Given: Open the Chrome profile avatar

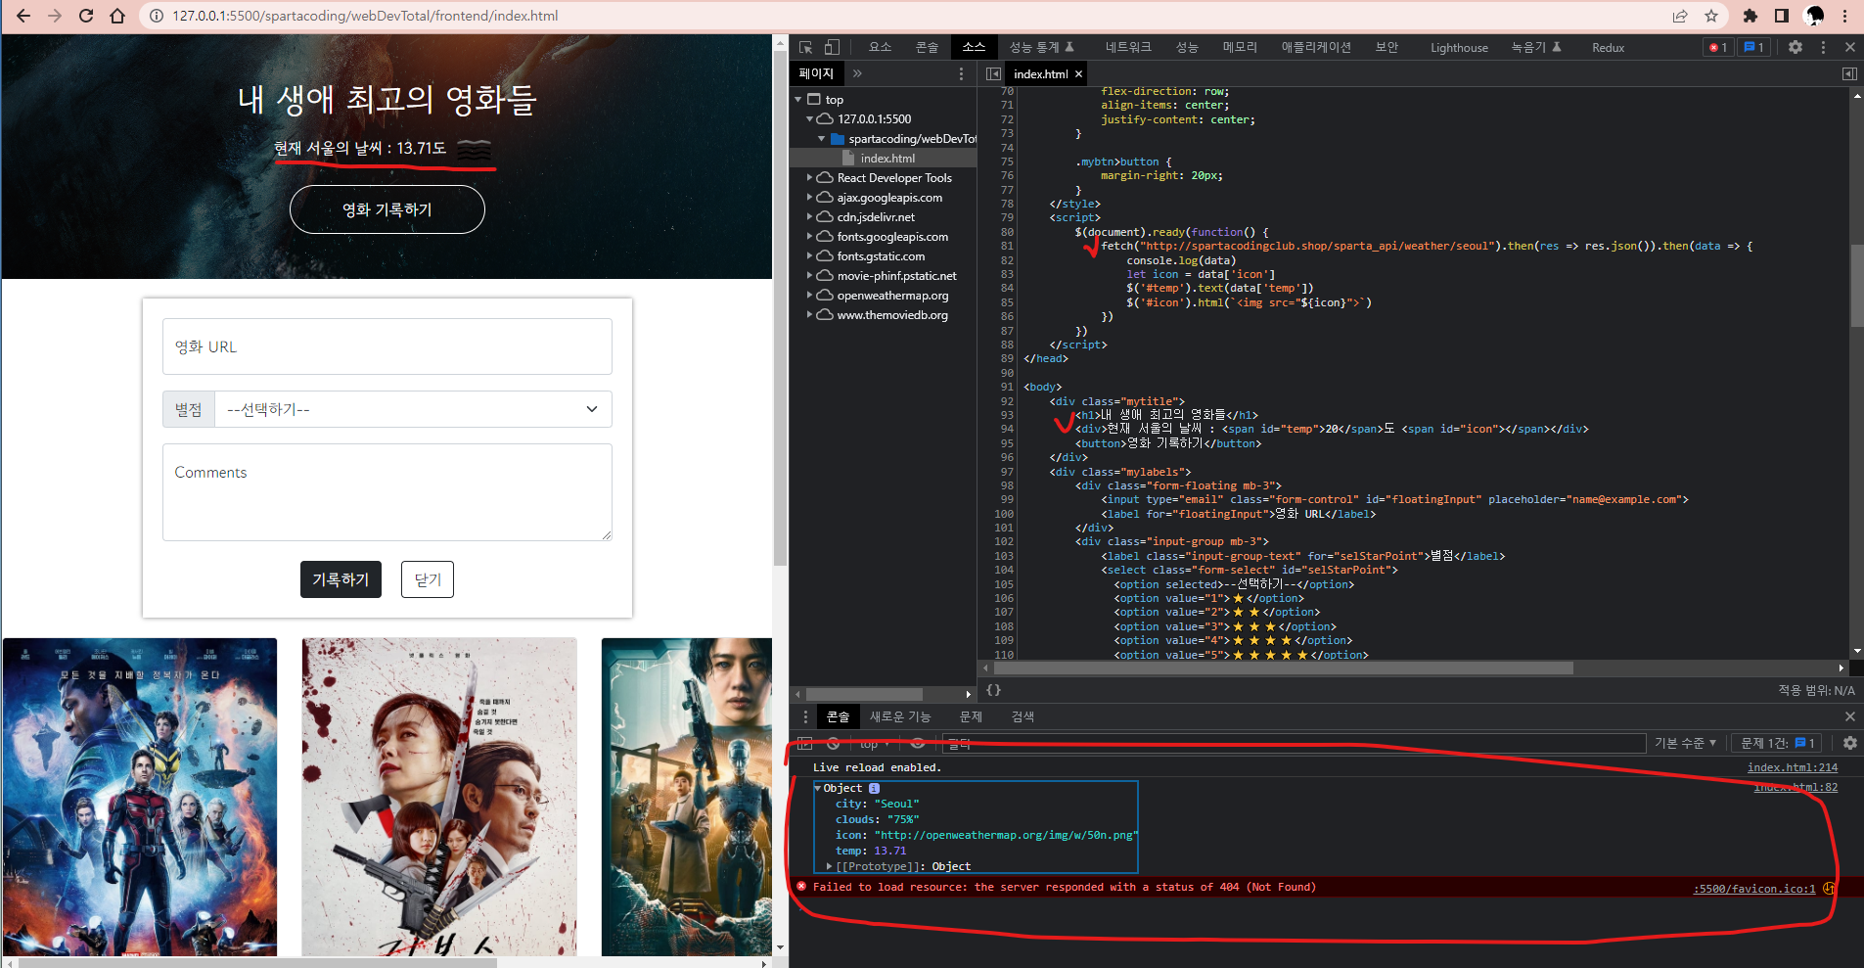Looking at the screenshot, I should (1814, 16).
